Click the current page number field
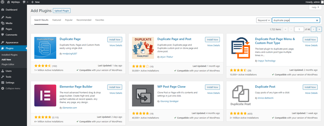Screen dimensions: 324x126 [299, 29]
